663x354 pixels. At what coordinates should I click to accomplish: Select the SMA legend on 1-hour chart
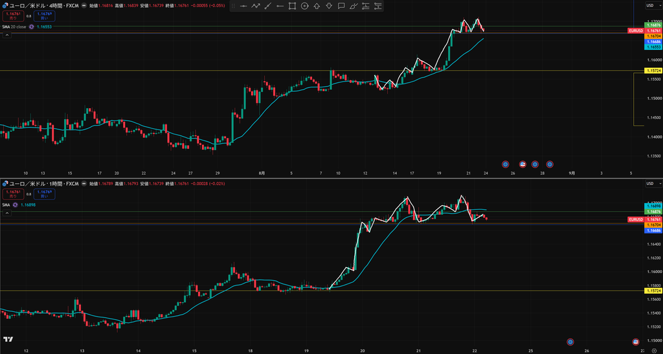pos(6,205)
